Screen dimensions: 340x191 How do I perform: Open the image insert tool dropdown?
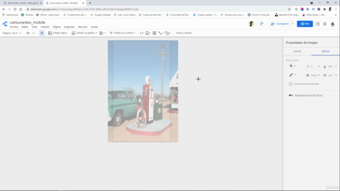[x=148, y=33]
